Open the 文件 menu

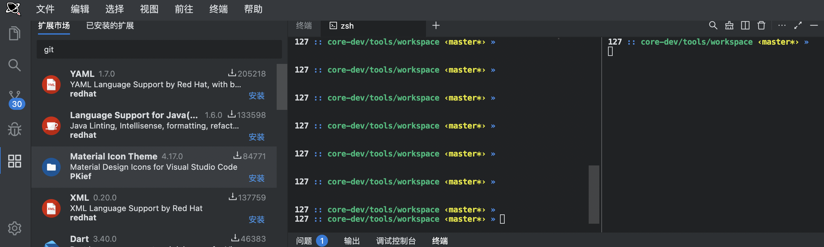(45, 9)
